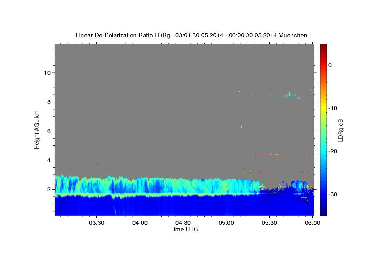Image resolution: width=388 pixels, height=259 pixels.
Task: Click the plot title "Linear De-Polarization Ratio LDRg"
Action: pyautogui.click(x=123, y=35)
